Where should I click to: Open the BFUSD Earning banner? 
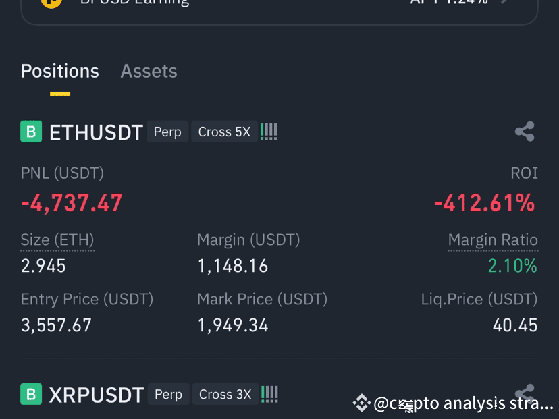click(x=279, y=5)
